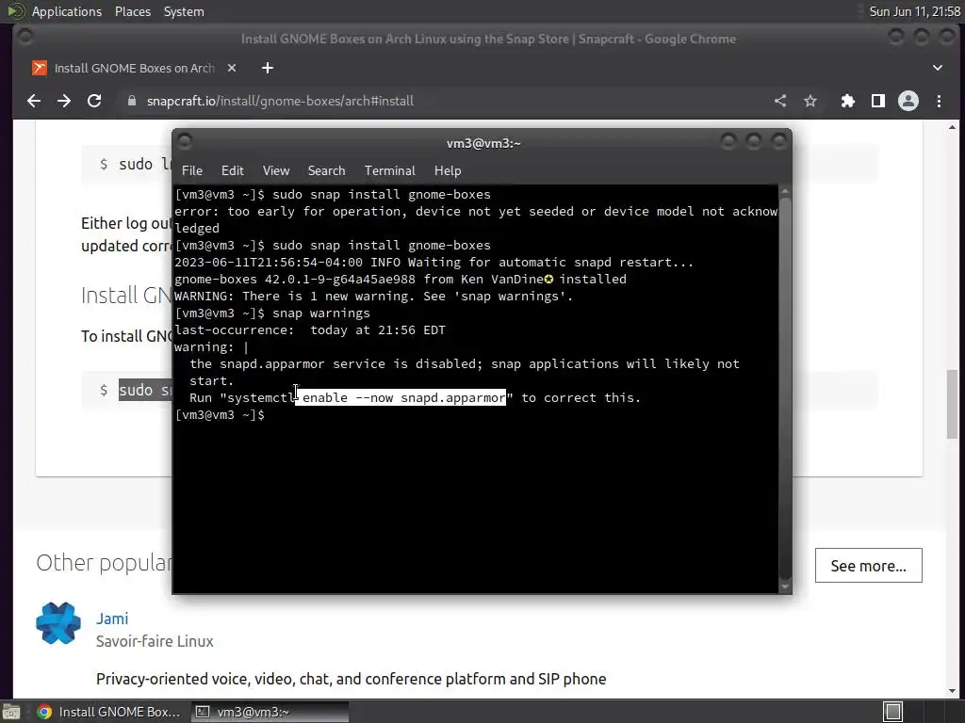
Task: Bookmark this page with star icon
Action: coord(810,101)
